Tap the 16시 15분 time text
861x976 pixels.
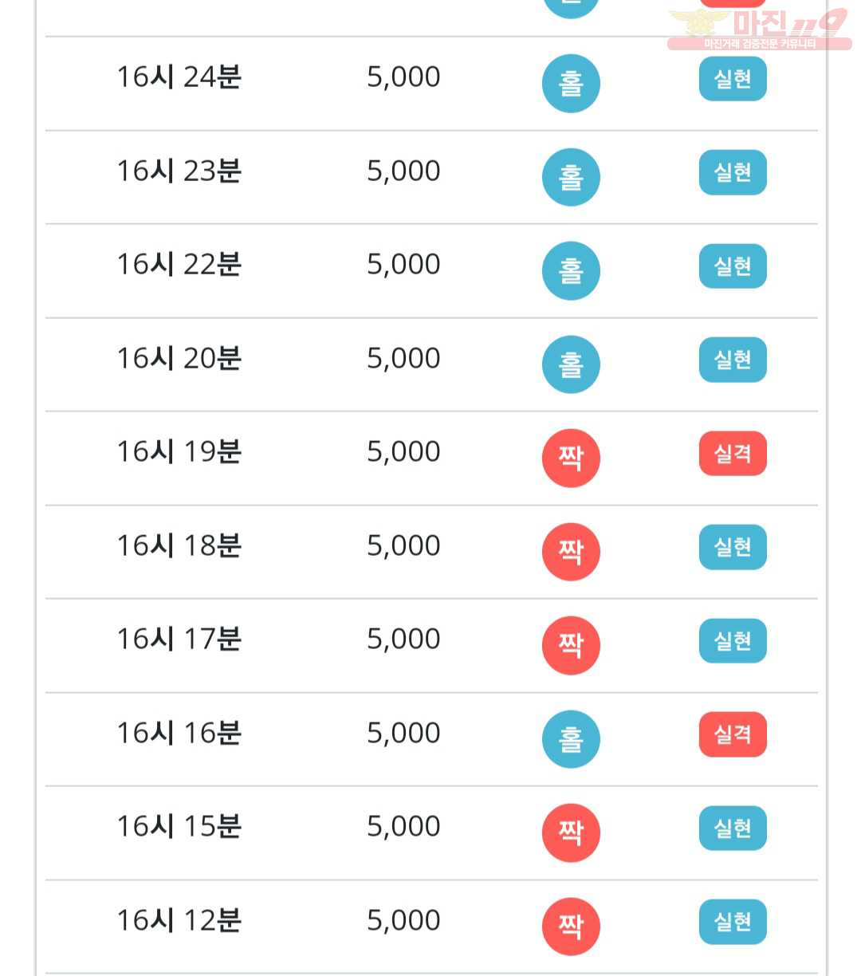click(179, 826)
